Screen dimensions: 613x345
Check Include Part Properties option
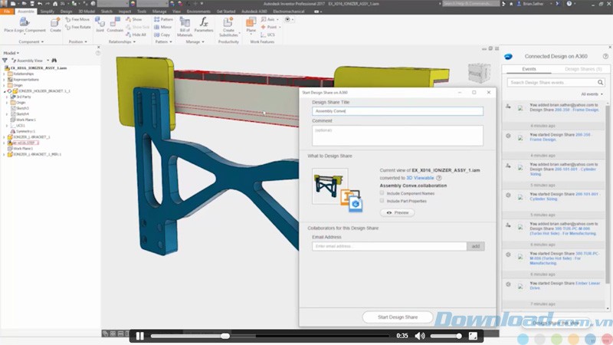tap(382, 201)
